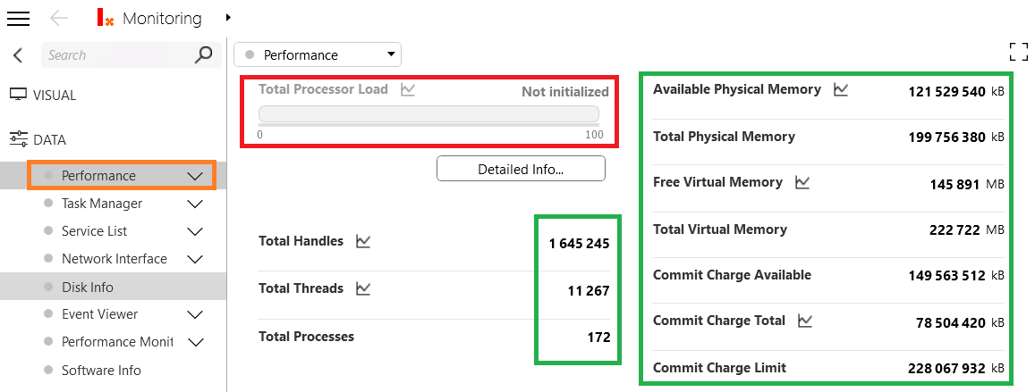The width and height of the screenshot is (1035, 392).
Task: Open trend chart for Total Threads
Action: (x=363, y=288)
